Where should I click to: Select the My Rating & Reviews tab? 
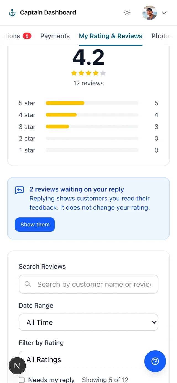pyautogui.click(x=111, y=36)
